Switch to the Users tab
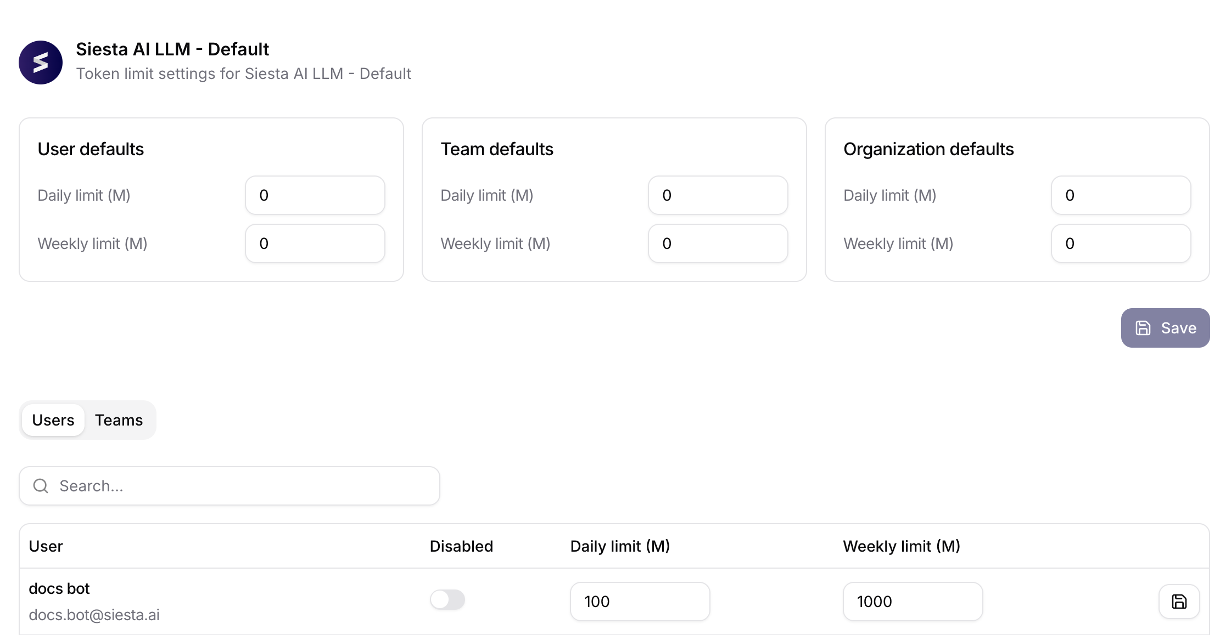Viewport: 1220px width, 635px height. click(x=53, y=420)
